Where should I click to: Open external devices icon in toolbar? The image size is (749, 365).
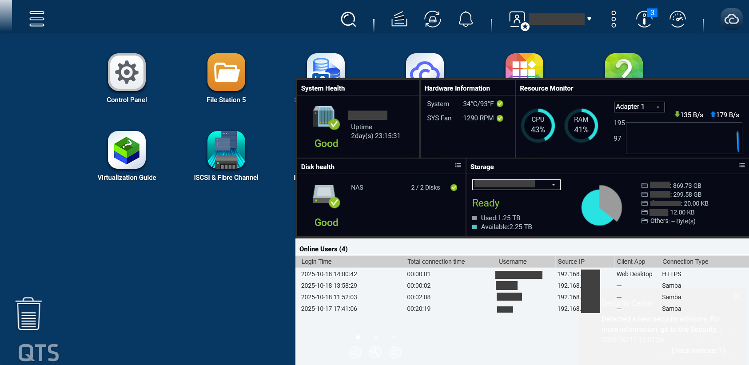(432, 19)
